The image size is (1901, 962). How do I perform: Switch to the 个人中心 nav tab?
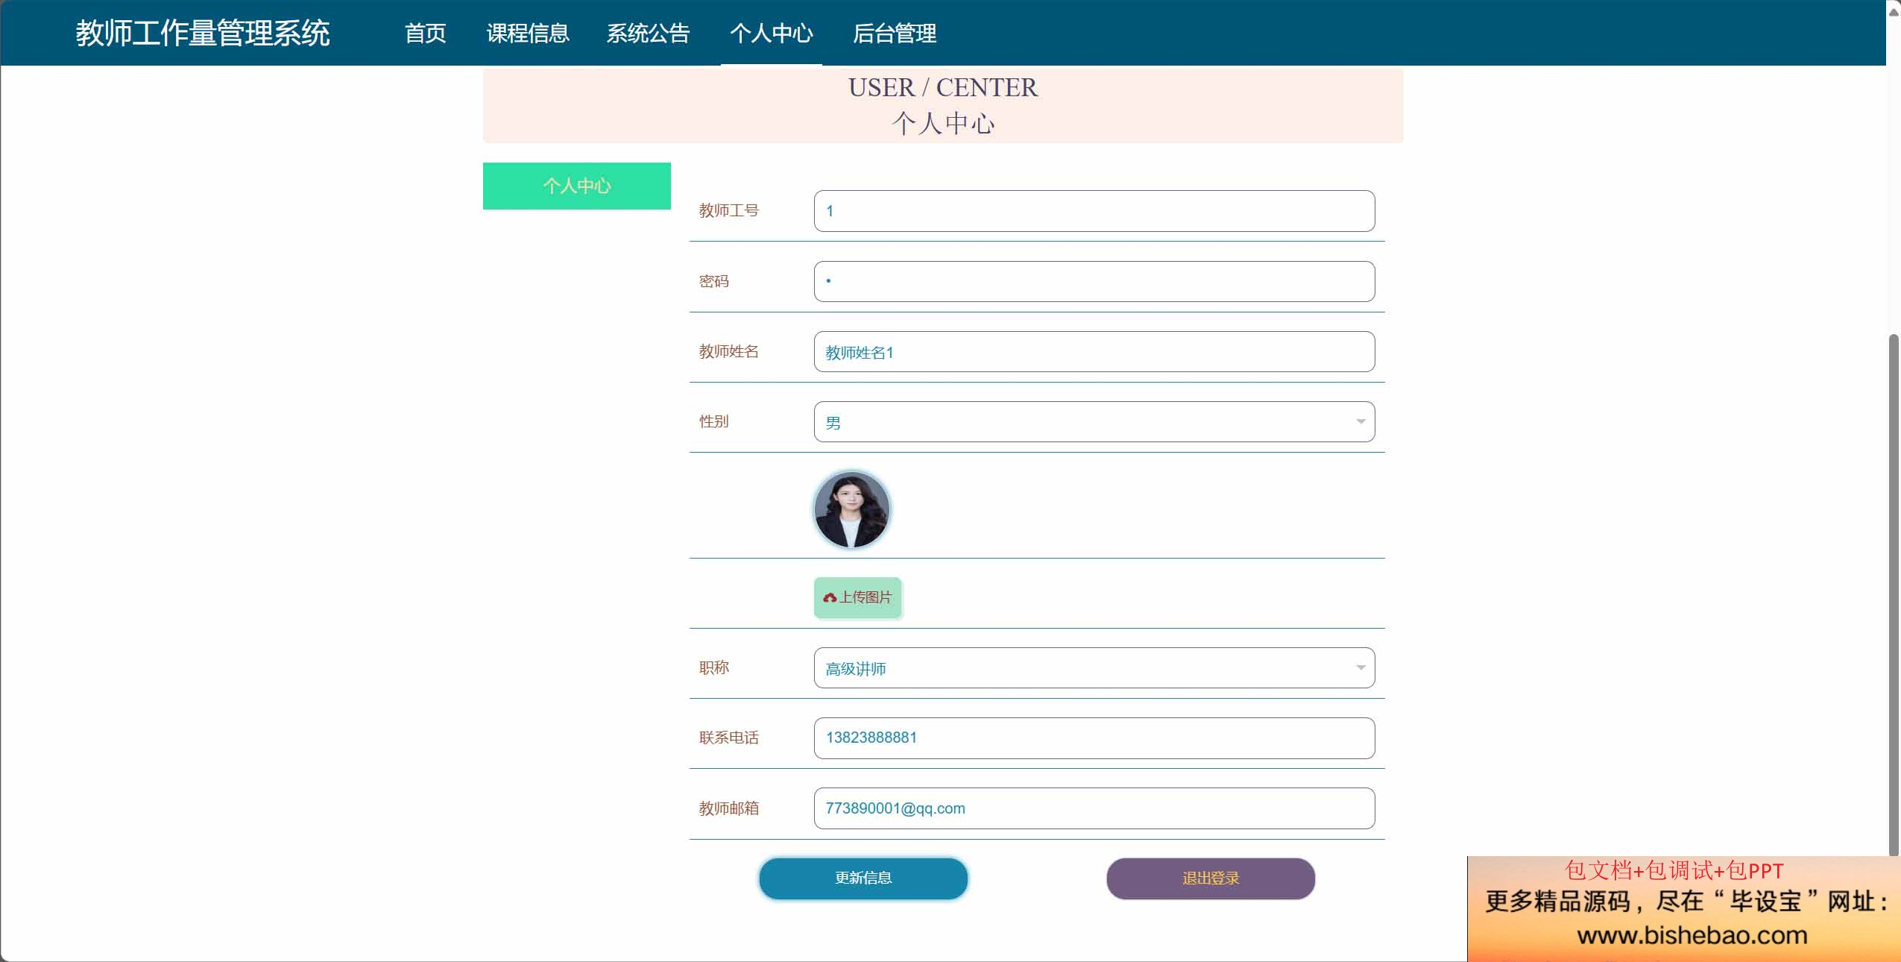coord(772,33)
